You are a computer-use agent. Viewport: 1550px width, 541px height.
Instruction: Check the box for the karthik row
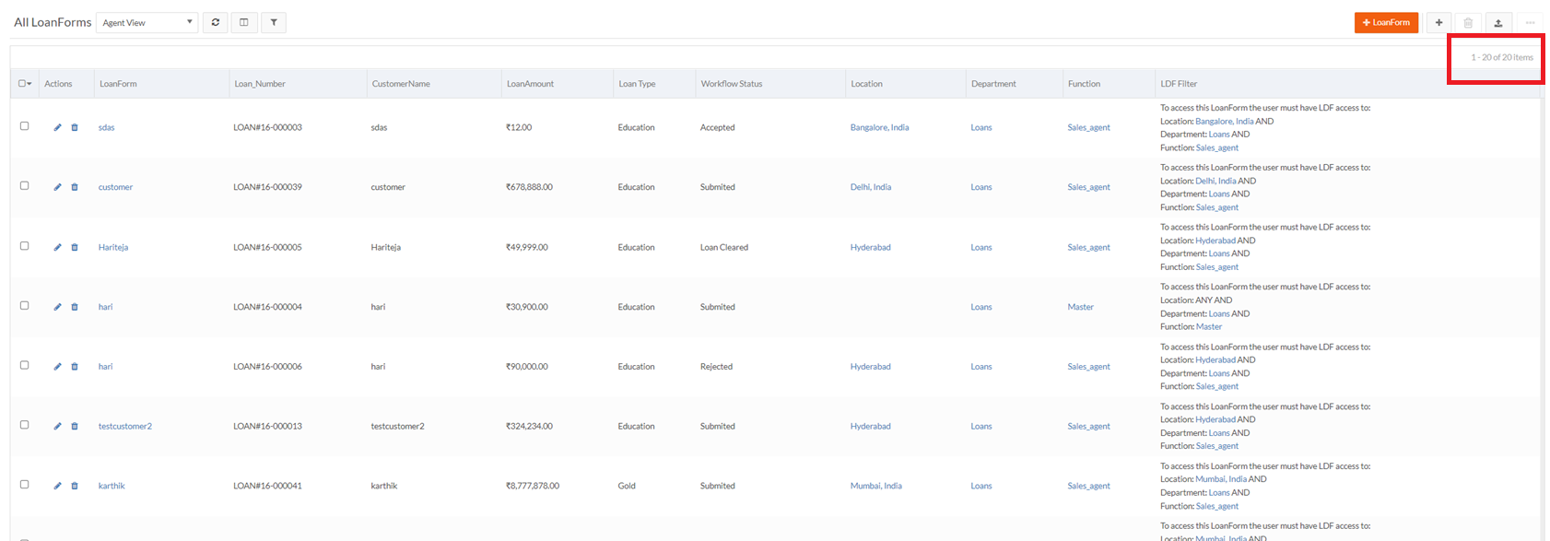coord(25,485)
